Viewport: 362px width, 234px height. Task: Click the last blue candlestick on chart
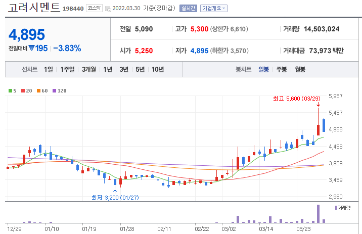(x=324, y=125)
